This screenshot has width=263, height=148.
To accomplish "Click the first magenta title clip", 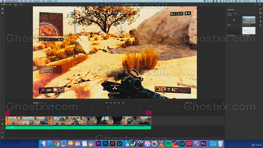I will tap(7, 113).
